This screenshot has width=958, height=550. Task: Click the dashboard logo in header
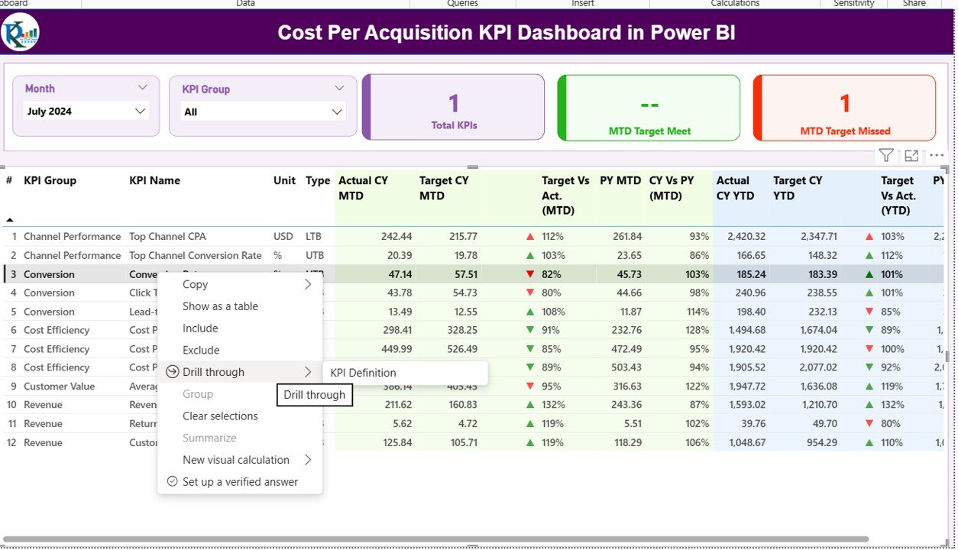tap(20, 32)
